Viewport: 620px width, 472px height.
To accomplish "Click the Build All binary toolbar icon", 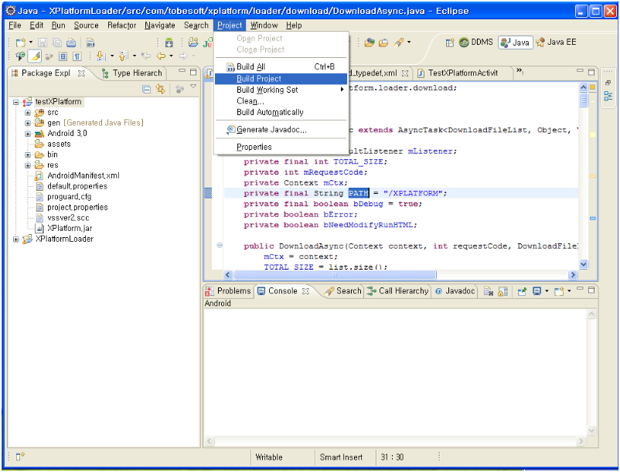I will (x=90, y=42).
